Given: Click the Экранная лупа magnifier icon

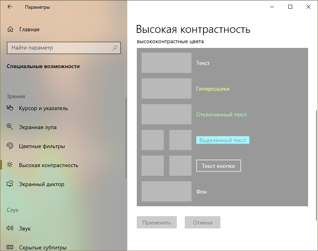Looking at the screenshot, I should pyautogui.click(x=10, y=127).
